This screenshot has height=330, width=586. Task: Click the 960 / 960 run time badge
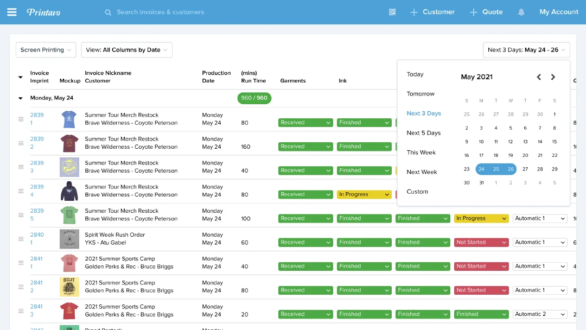tap(254, 98)
